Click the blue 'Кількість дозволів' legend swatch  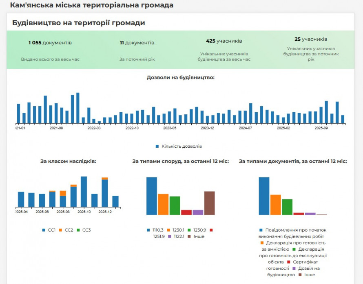[x=157, y=146]
